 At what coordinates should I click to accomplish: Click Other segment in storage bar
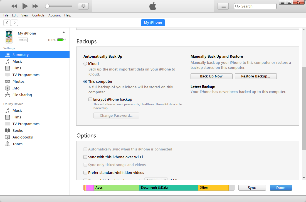click(213, 188)
